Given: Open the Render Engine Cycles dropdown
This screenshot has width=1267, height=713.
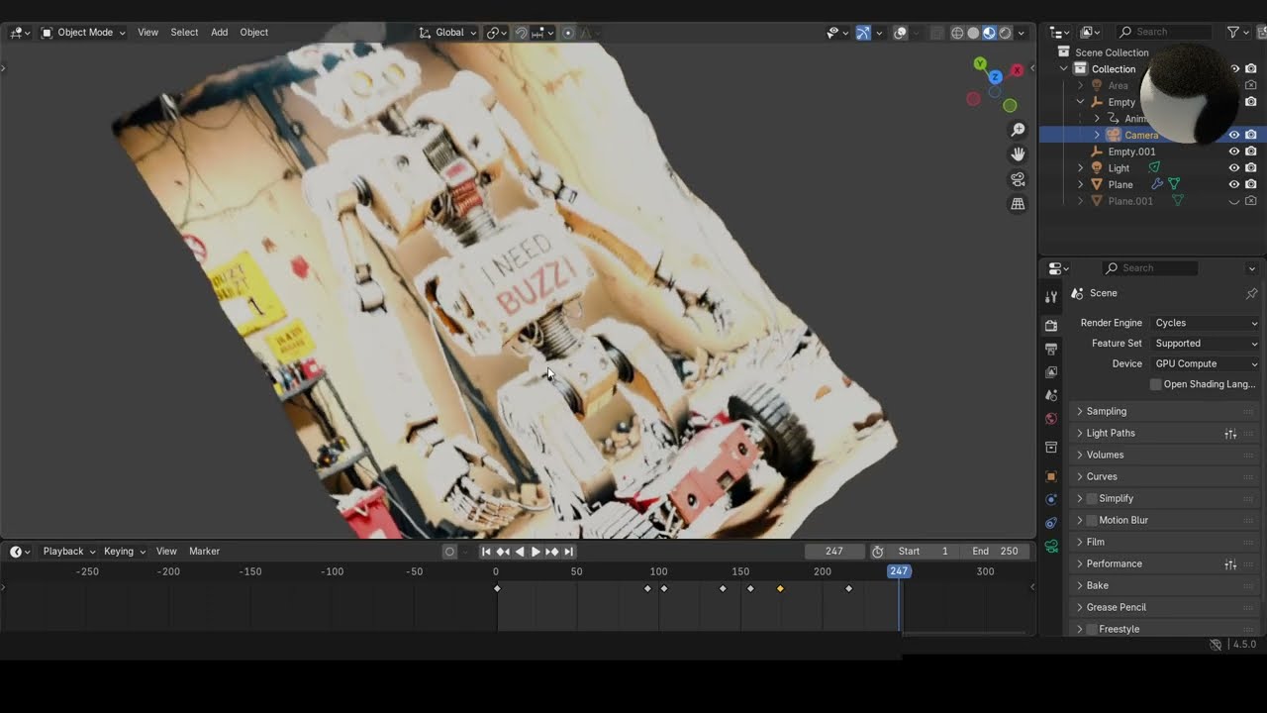Looking at the screenshot, I should 1206,323.
